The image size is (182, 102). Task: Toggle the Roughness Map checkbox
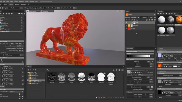point(162,80)
